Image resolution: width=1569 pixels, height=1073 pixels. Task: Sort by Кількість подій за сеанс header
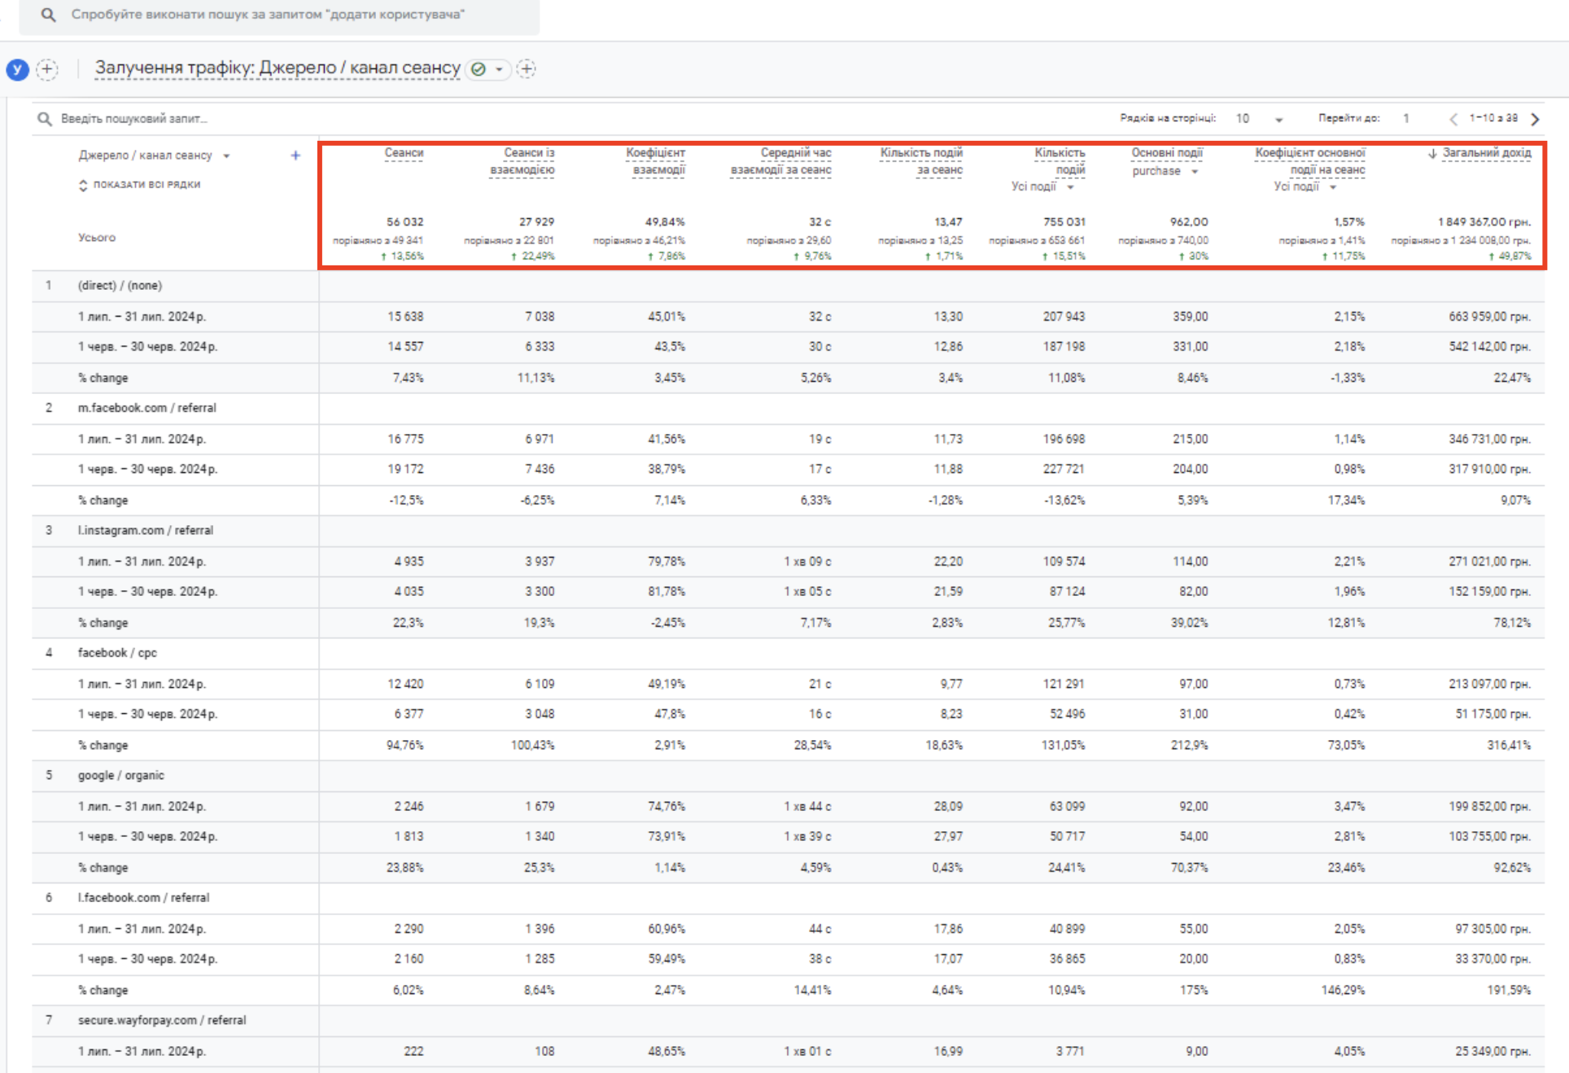[921, 161]
